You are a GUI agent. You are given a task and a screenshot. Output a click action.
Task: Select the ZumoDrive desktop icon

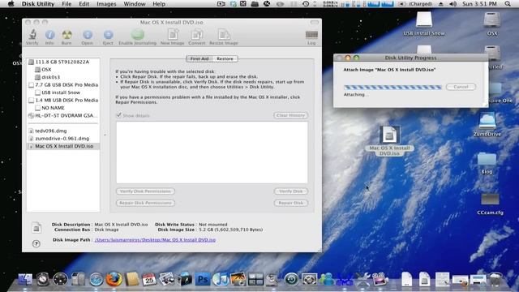tap(487, 124)
